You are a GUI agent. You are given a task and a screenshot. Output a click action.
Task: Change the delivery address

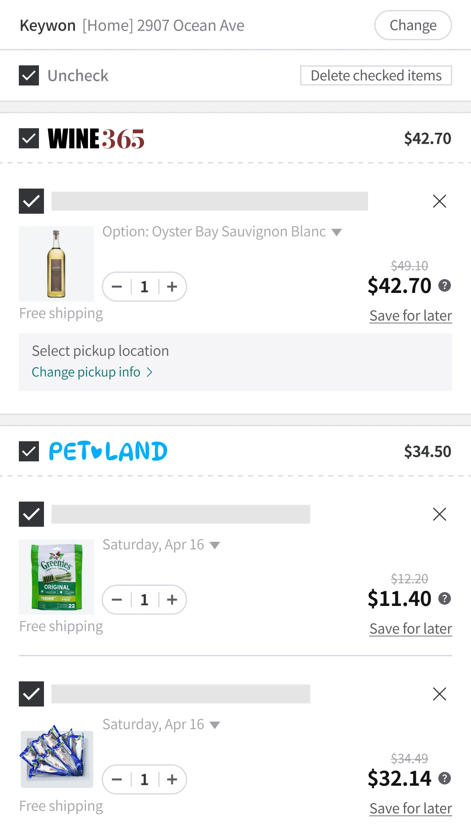(412, 25)
